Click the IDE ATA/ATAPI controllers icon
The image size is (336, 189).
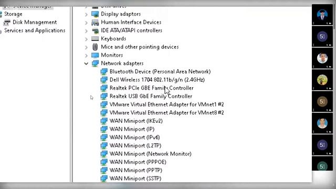pos(95,30)
